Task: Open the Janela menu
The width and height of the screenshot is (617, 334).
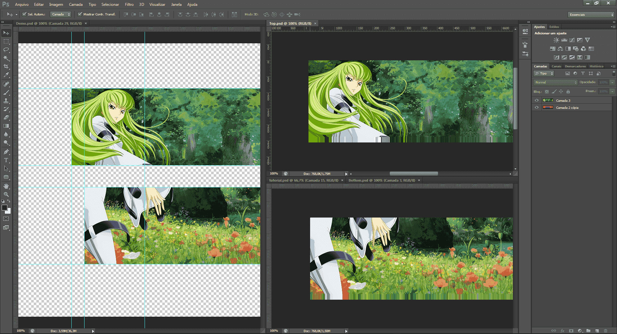Action: tap(176, 4)
